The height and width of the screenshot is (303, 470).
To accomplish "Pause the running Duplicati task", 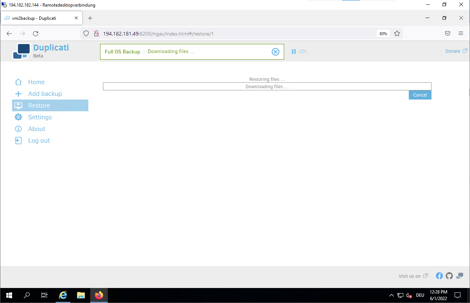I will click(294, 52).
